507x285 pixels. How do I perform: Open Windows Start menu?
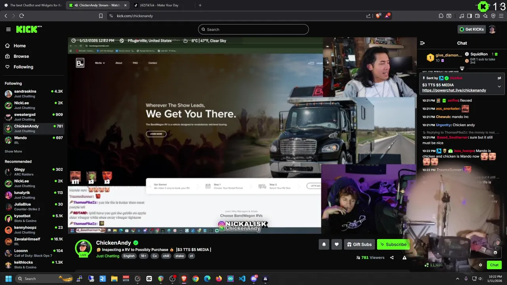8,279
